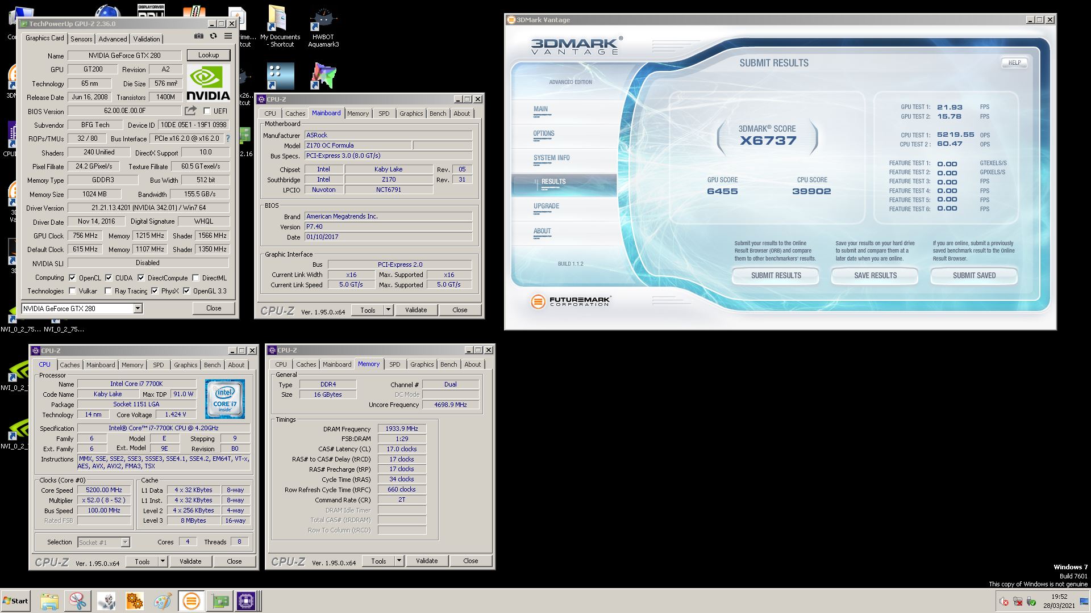Open the Socket #1 selection dropdown

pos(104,542)
